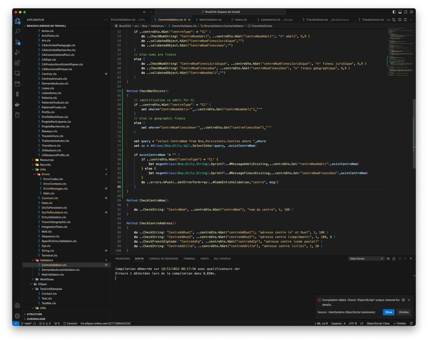Image resolution: width=428 pixels, height=342 pixels.
Task: Open the Source Control view
Action: [x=17, y=42]
